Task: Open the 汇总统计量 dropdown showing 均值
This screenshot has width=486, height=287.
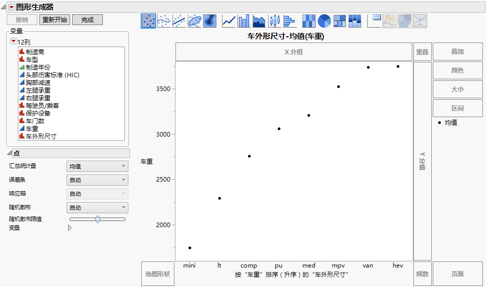Action: point(97,166)
